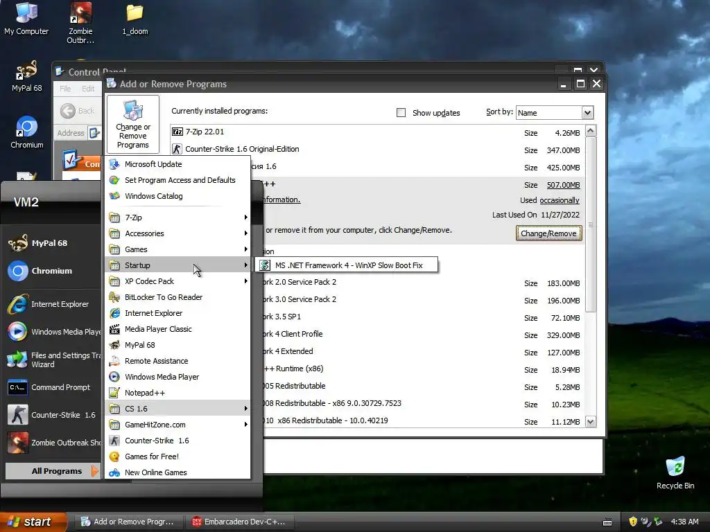Launch Zombie Outbreak desktop shortcut
This screenshot has width=710, height=532.
80,23
